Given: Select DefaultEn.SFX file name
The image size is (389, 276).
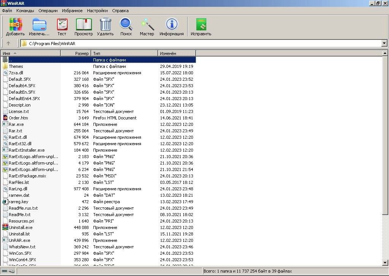Looking at the screenshot, I should coord(22,92).
